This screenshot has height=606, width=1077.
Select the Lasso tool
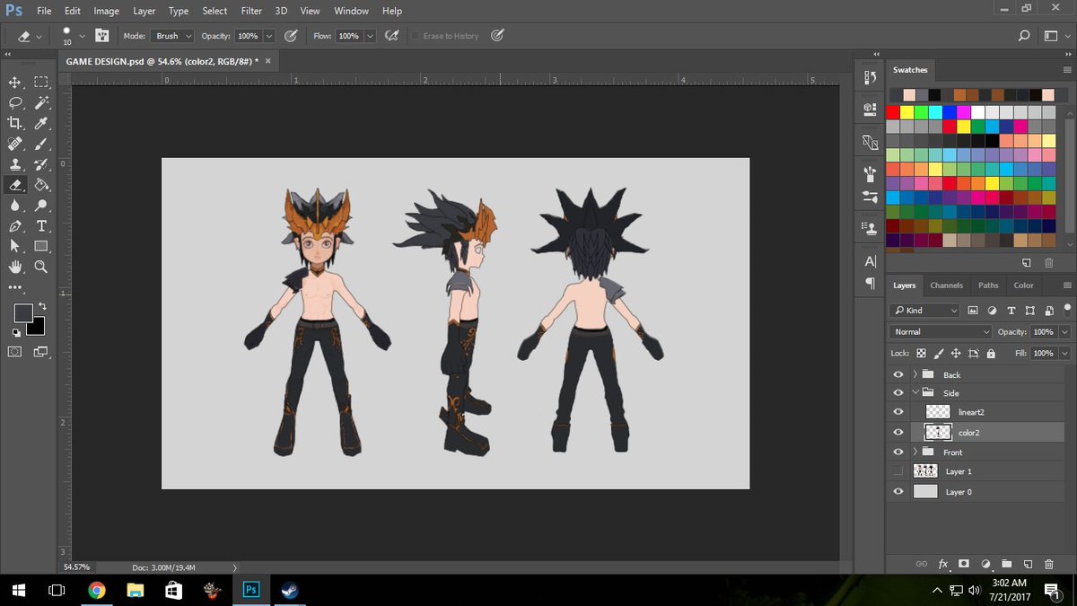14,102
